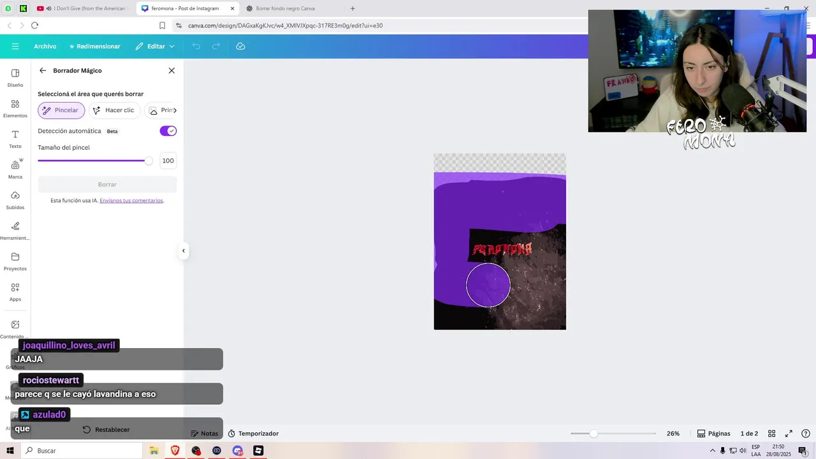Click the design image on the canvas
Image resolution: width=816 pixels, height=459 pixels.
[x=500, y=242]
